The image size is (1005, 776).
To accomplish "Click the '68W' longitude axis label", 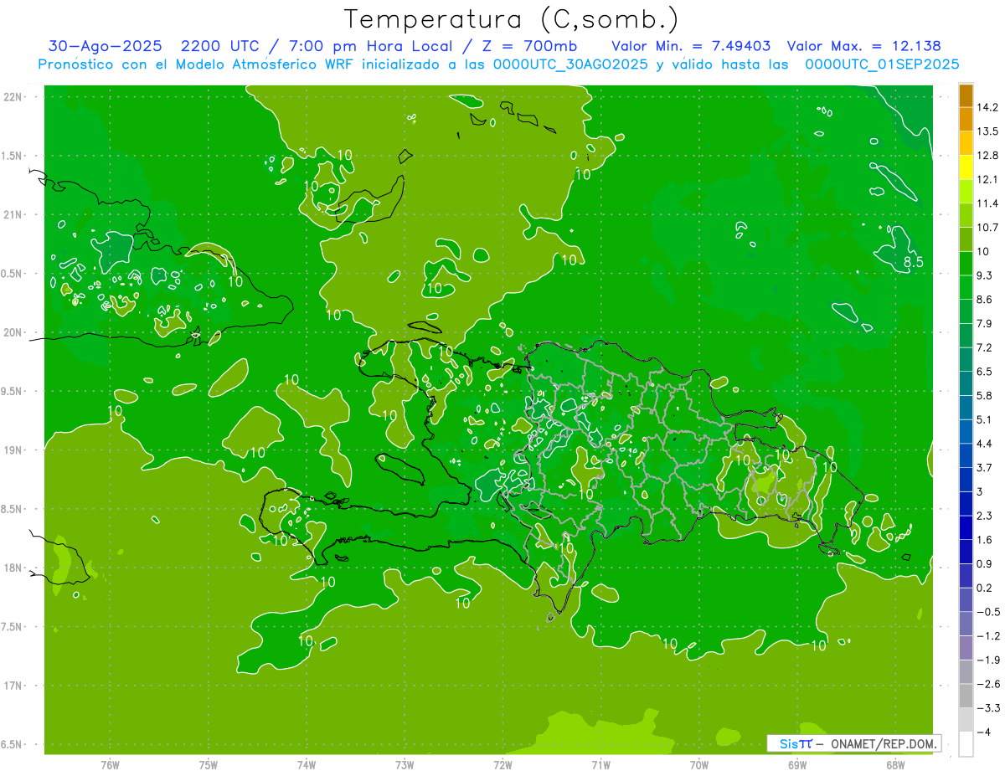I will (x=895, y=764).
